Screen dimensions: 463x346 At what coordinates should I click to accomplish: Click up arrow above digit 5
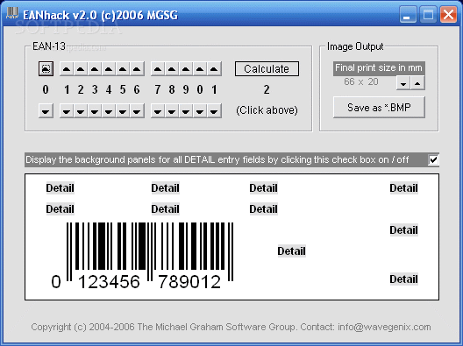pyautogui.click(x=123, y=69)
